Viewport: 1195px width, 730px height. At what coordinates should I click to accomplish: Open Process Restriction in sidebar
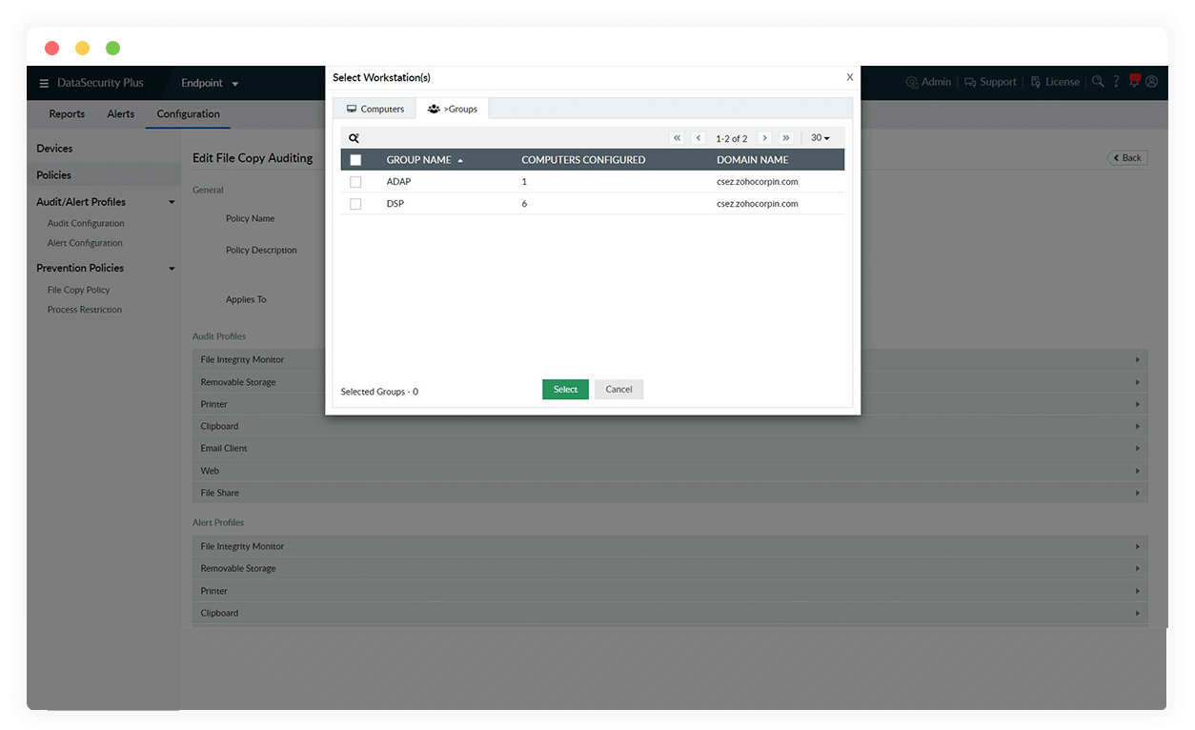(x=85, y=310)
